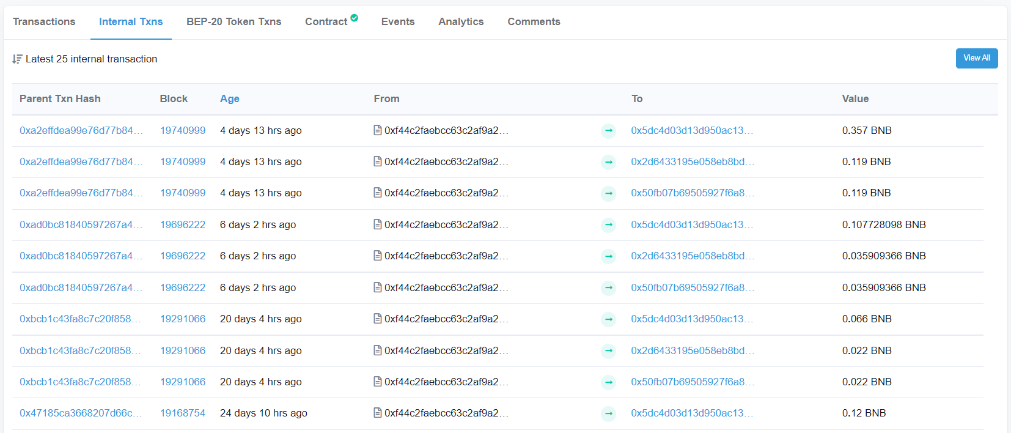Viewport: 1011px width, 433px height.
Task: Open To address 0x2d6433195e058eb8bd in first 0.035909366 BNB row
Action: pyautogui.click(x=693, y=256)
